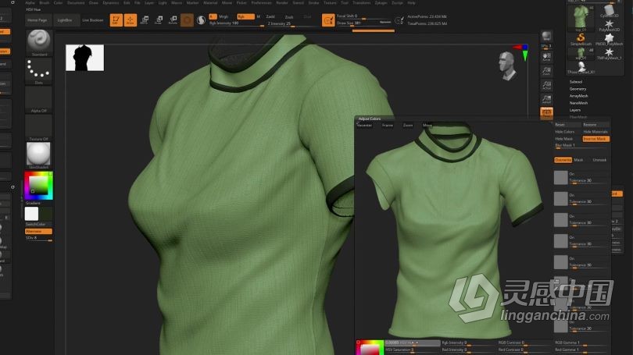Click the head-shaped camera orientation widget

(507, 66)
